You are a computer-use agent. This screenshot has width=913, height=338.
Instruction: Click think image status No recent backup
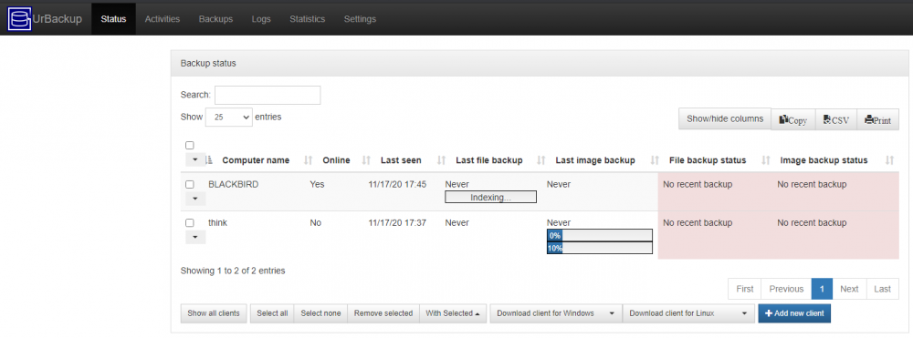(x=812, y=223)
